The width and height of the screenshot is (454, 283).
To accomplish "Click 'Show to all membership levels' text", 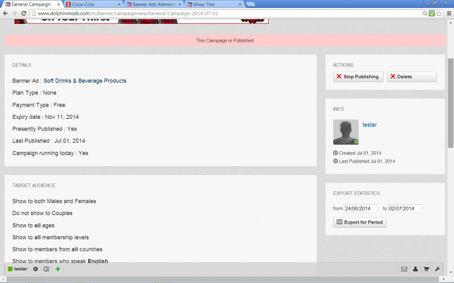I will 51,237.
